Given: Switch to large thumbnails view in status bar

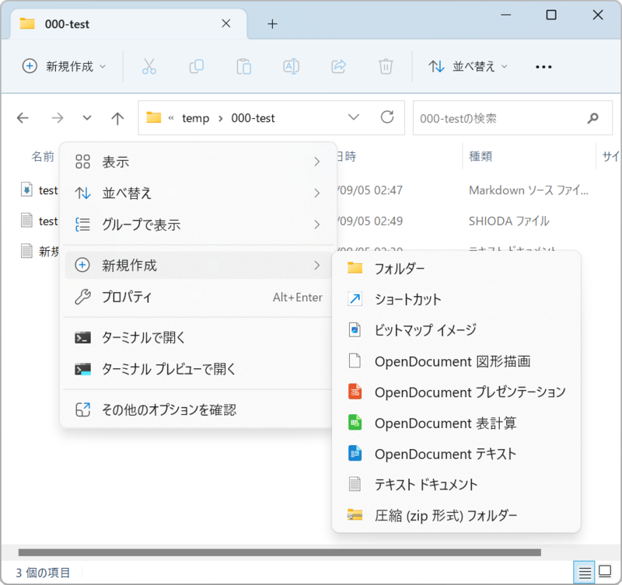Looking at the screenshot, I should (x=605, y=572).
